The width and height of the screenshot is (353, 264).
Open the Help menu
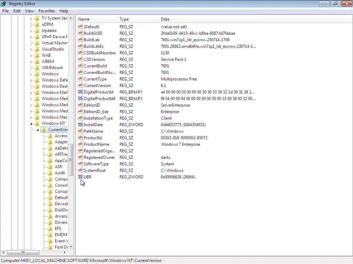coord(64,11)
